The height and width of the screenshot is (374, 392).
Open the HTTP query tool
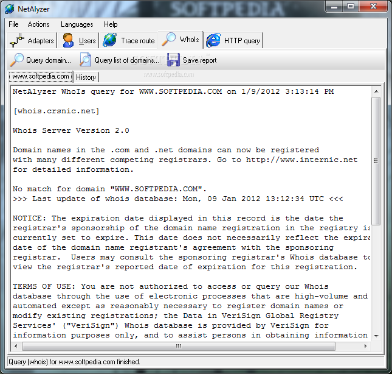pos(233,40)
